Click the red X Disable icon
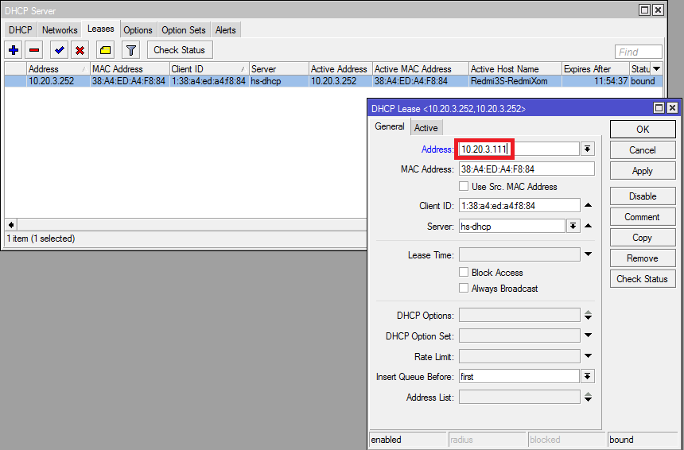Image resolution: width=684 pixels, height=450 pixels. coord(80,50)
